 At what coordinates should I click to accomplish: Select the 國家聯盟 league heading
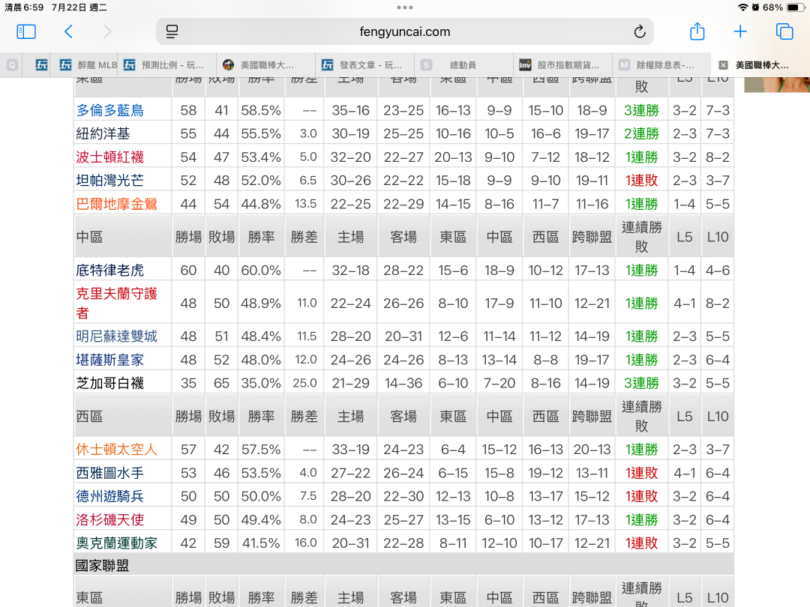point(102,565)
